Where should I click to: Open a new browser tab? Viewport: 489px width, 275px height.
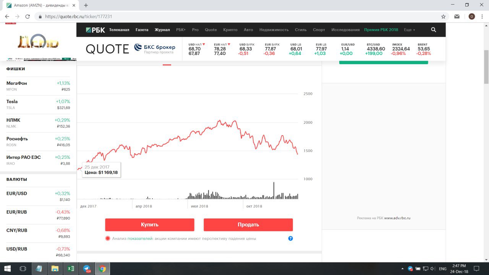pos(86,5)
